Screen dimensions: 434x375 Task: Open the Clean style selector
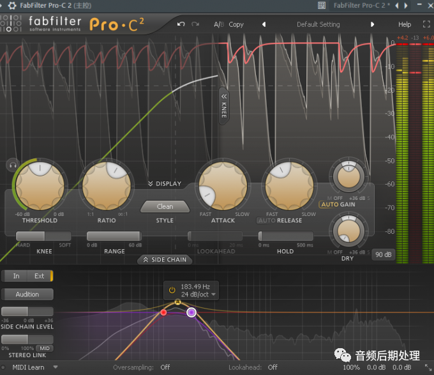click(x=165, y=206)
